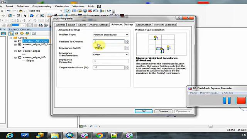Click List By Visibility icon
247x139 pixels.
22,34
